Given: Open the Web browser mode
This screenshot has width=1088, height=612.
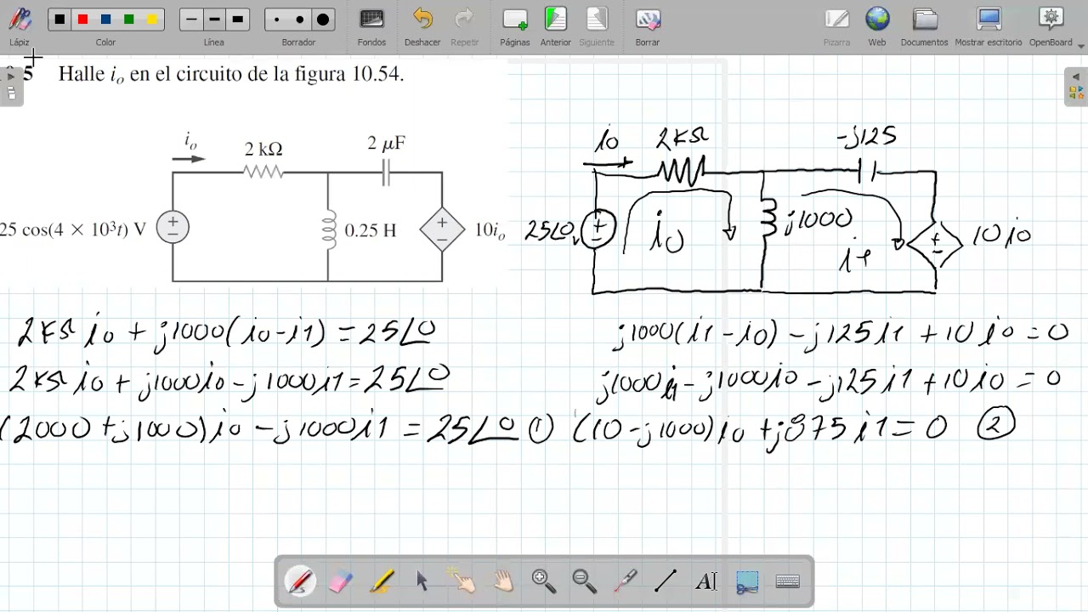Looking at the screenshot, I should [877, 25].
